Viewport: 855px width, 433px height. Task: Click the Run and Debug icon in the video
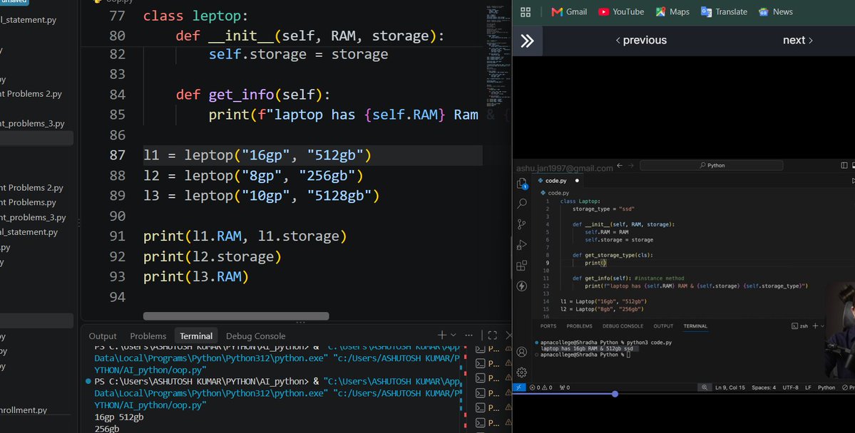[x=522, y=245]
